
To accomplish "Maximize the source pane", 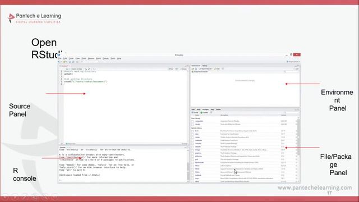I will [x=188, y=66].
